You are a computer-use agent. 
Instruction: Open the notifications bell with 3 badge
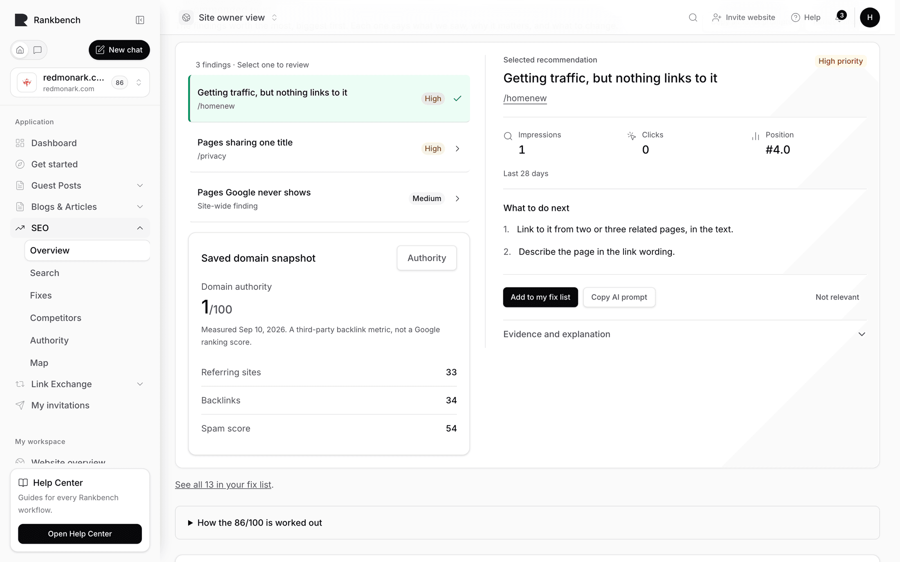[x=839, y=18]
